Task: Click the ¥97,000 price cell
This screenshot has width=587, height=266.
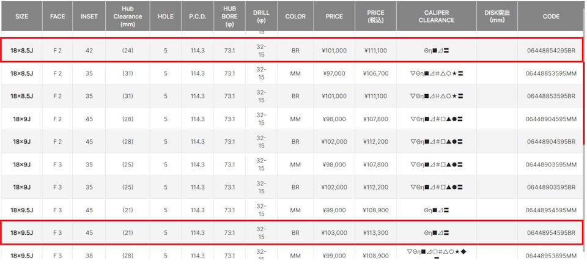Action: 334,73
